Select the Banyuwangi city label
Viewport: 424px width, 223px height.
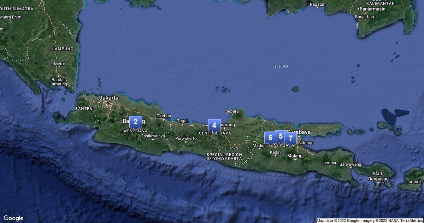pyautogui.click(x=351, y=164)
